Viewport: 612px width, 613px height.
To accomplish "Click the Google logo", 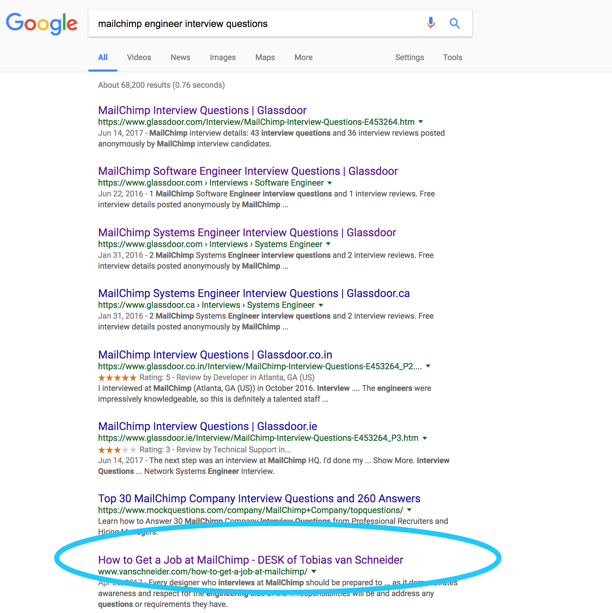I will click(x=42, y=24).
